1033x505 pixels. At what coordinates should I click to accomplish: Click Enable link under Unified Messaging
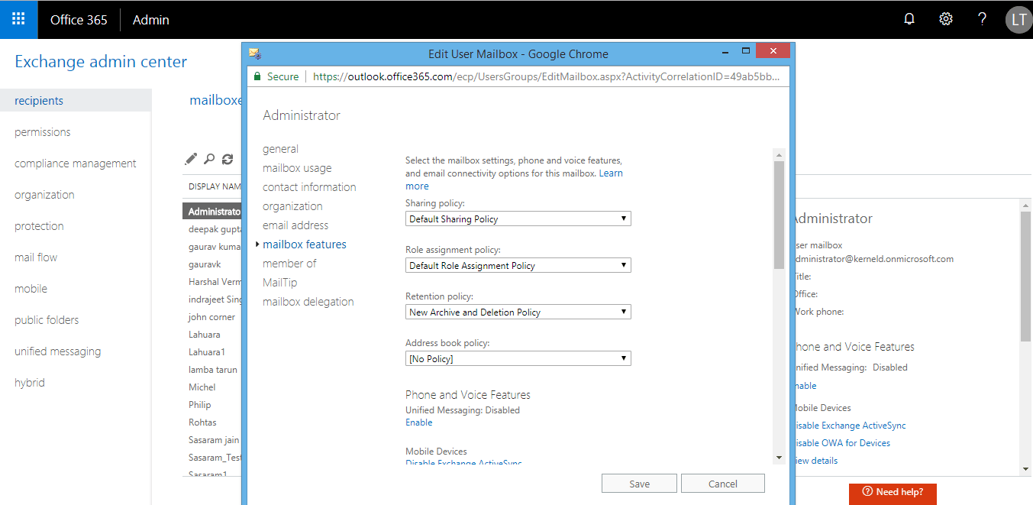click(418, 422)
